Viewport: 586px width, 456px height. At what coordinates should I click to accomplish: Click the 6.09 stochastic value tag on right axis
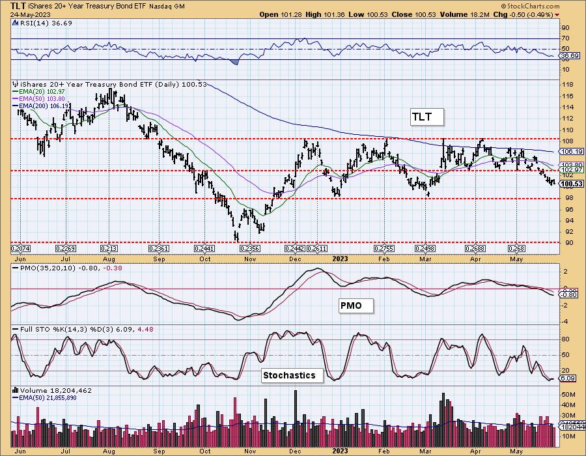pos(568,378)
